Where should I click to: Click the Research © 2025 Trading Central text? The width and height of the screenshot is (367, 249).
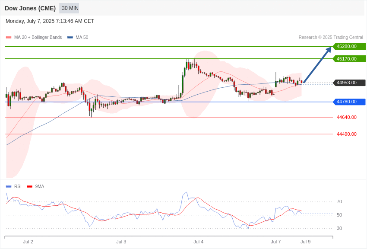[331, 38]
